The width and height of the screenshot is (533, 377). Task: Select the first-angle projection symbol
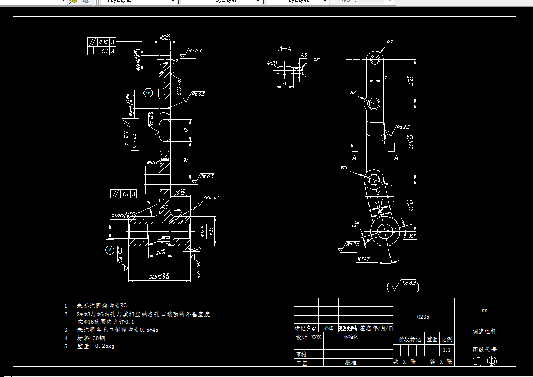[x=485, y=361]
